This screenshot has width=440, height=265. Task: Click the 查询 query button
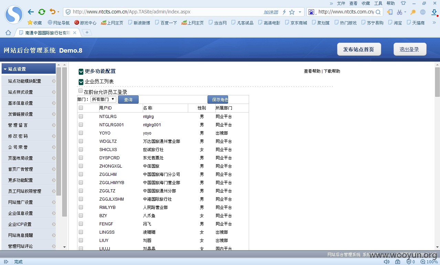[x=128, y=99]
